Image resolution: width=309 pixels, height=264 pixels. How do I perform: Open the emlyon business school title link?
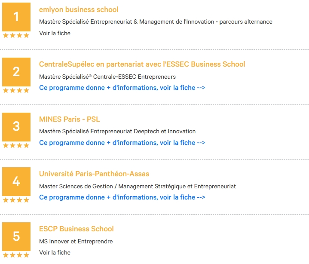[79, 9]
